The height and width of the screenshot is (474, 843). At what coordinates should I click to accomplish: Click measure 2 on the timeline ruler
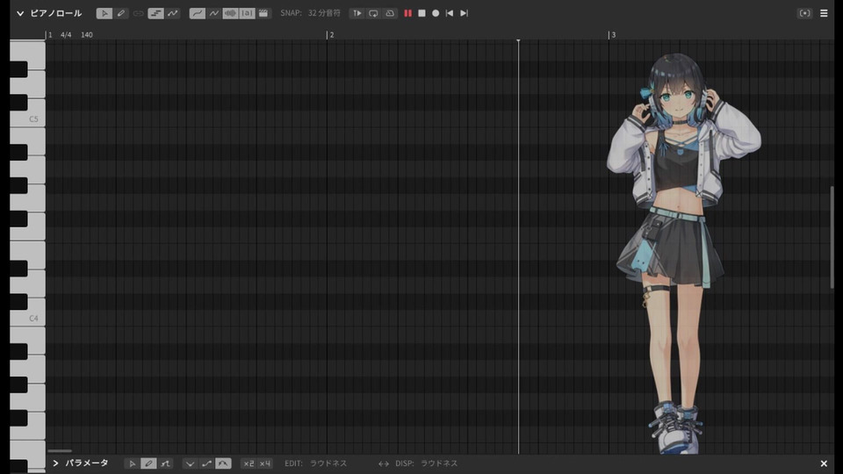coord(331,35)
